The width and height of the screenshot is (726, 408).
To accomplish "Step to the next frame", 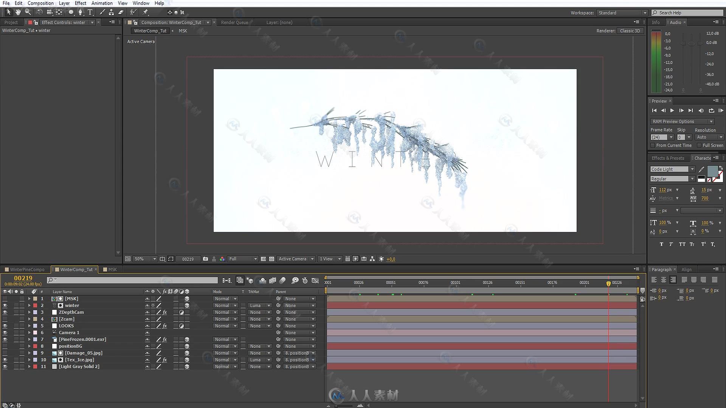I will click(681, 111).
